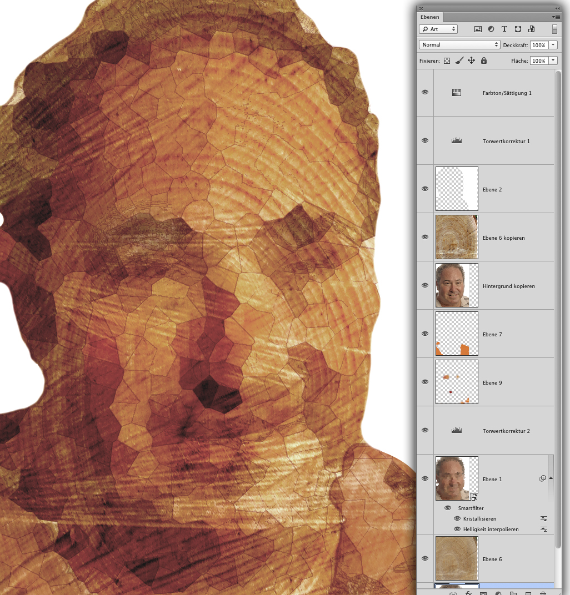Create new group folder icon
570x595 pixels.
513,593
